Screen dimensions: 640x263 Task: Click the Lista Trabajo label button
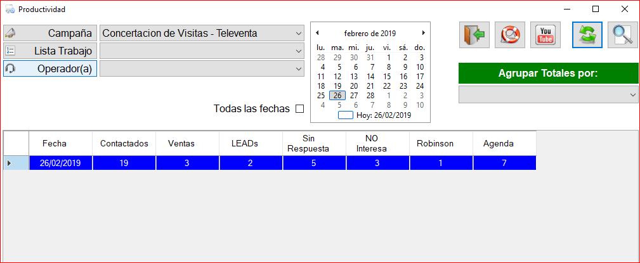[x=50, y=51]
